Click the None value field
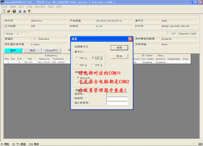 pos(180,44)
